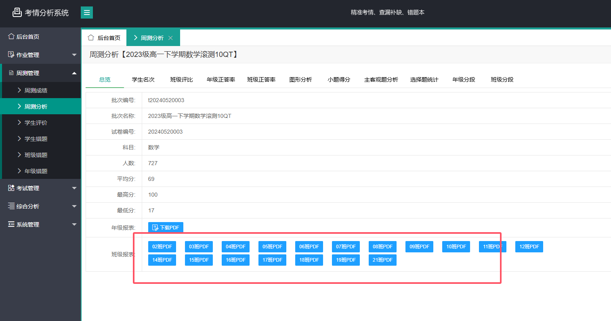
Task: Download the 18班PDF report
Action: click(309, 260)
